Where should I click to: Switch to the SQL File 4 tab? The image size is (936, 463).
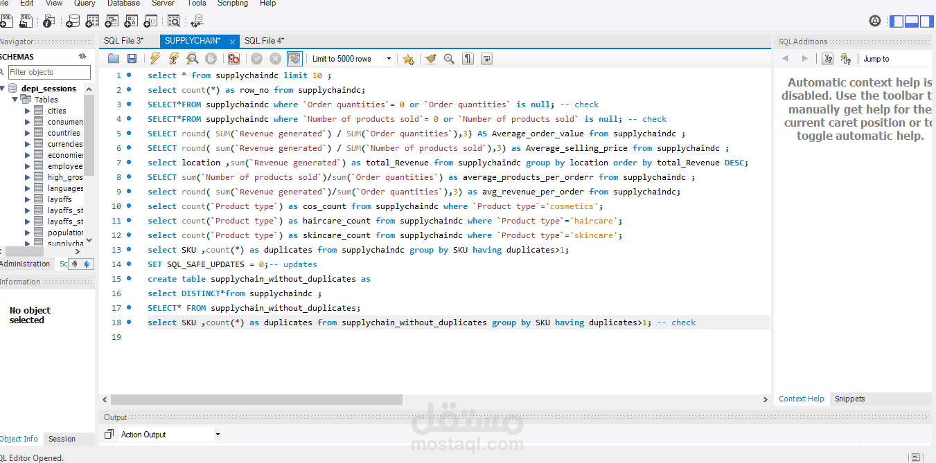point(264,41)
